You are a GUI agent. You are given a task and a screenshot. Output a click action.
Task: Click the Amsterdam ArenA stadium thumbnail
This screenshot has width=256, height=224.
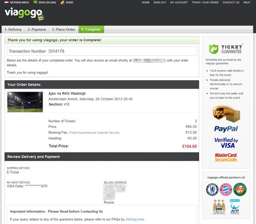point(25,102)
